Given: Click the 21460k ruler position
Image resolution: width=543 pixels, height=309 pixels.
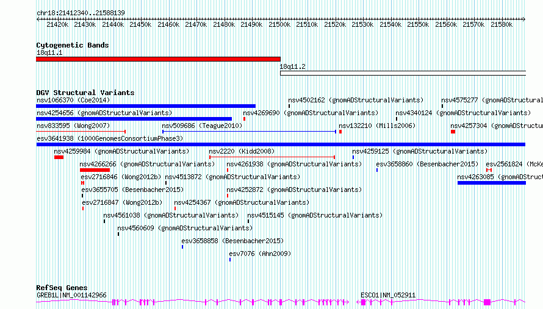Looking at the screenshot, I should tap(168, 24).
